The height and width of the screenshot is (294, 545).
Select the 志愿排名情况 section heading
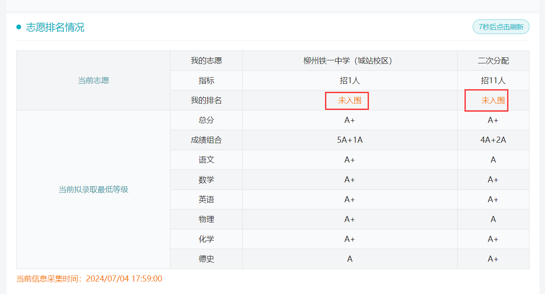(55, 28)
